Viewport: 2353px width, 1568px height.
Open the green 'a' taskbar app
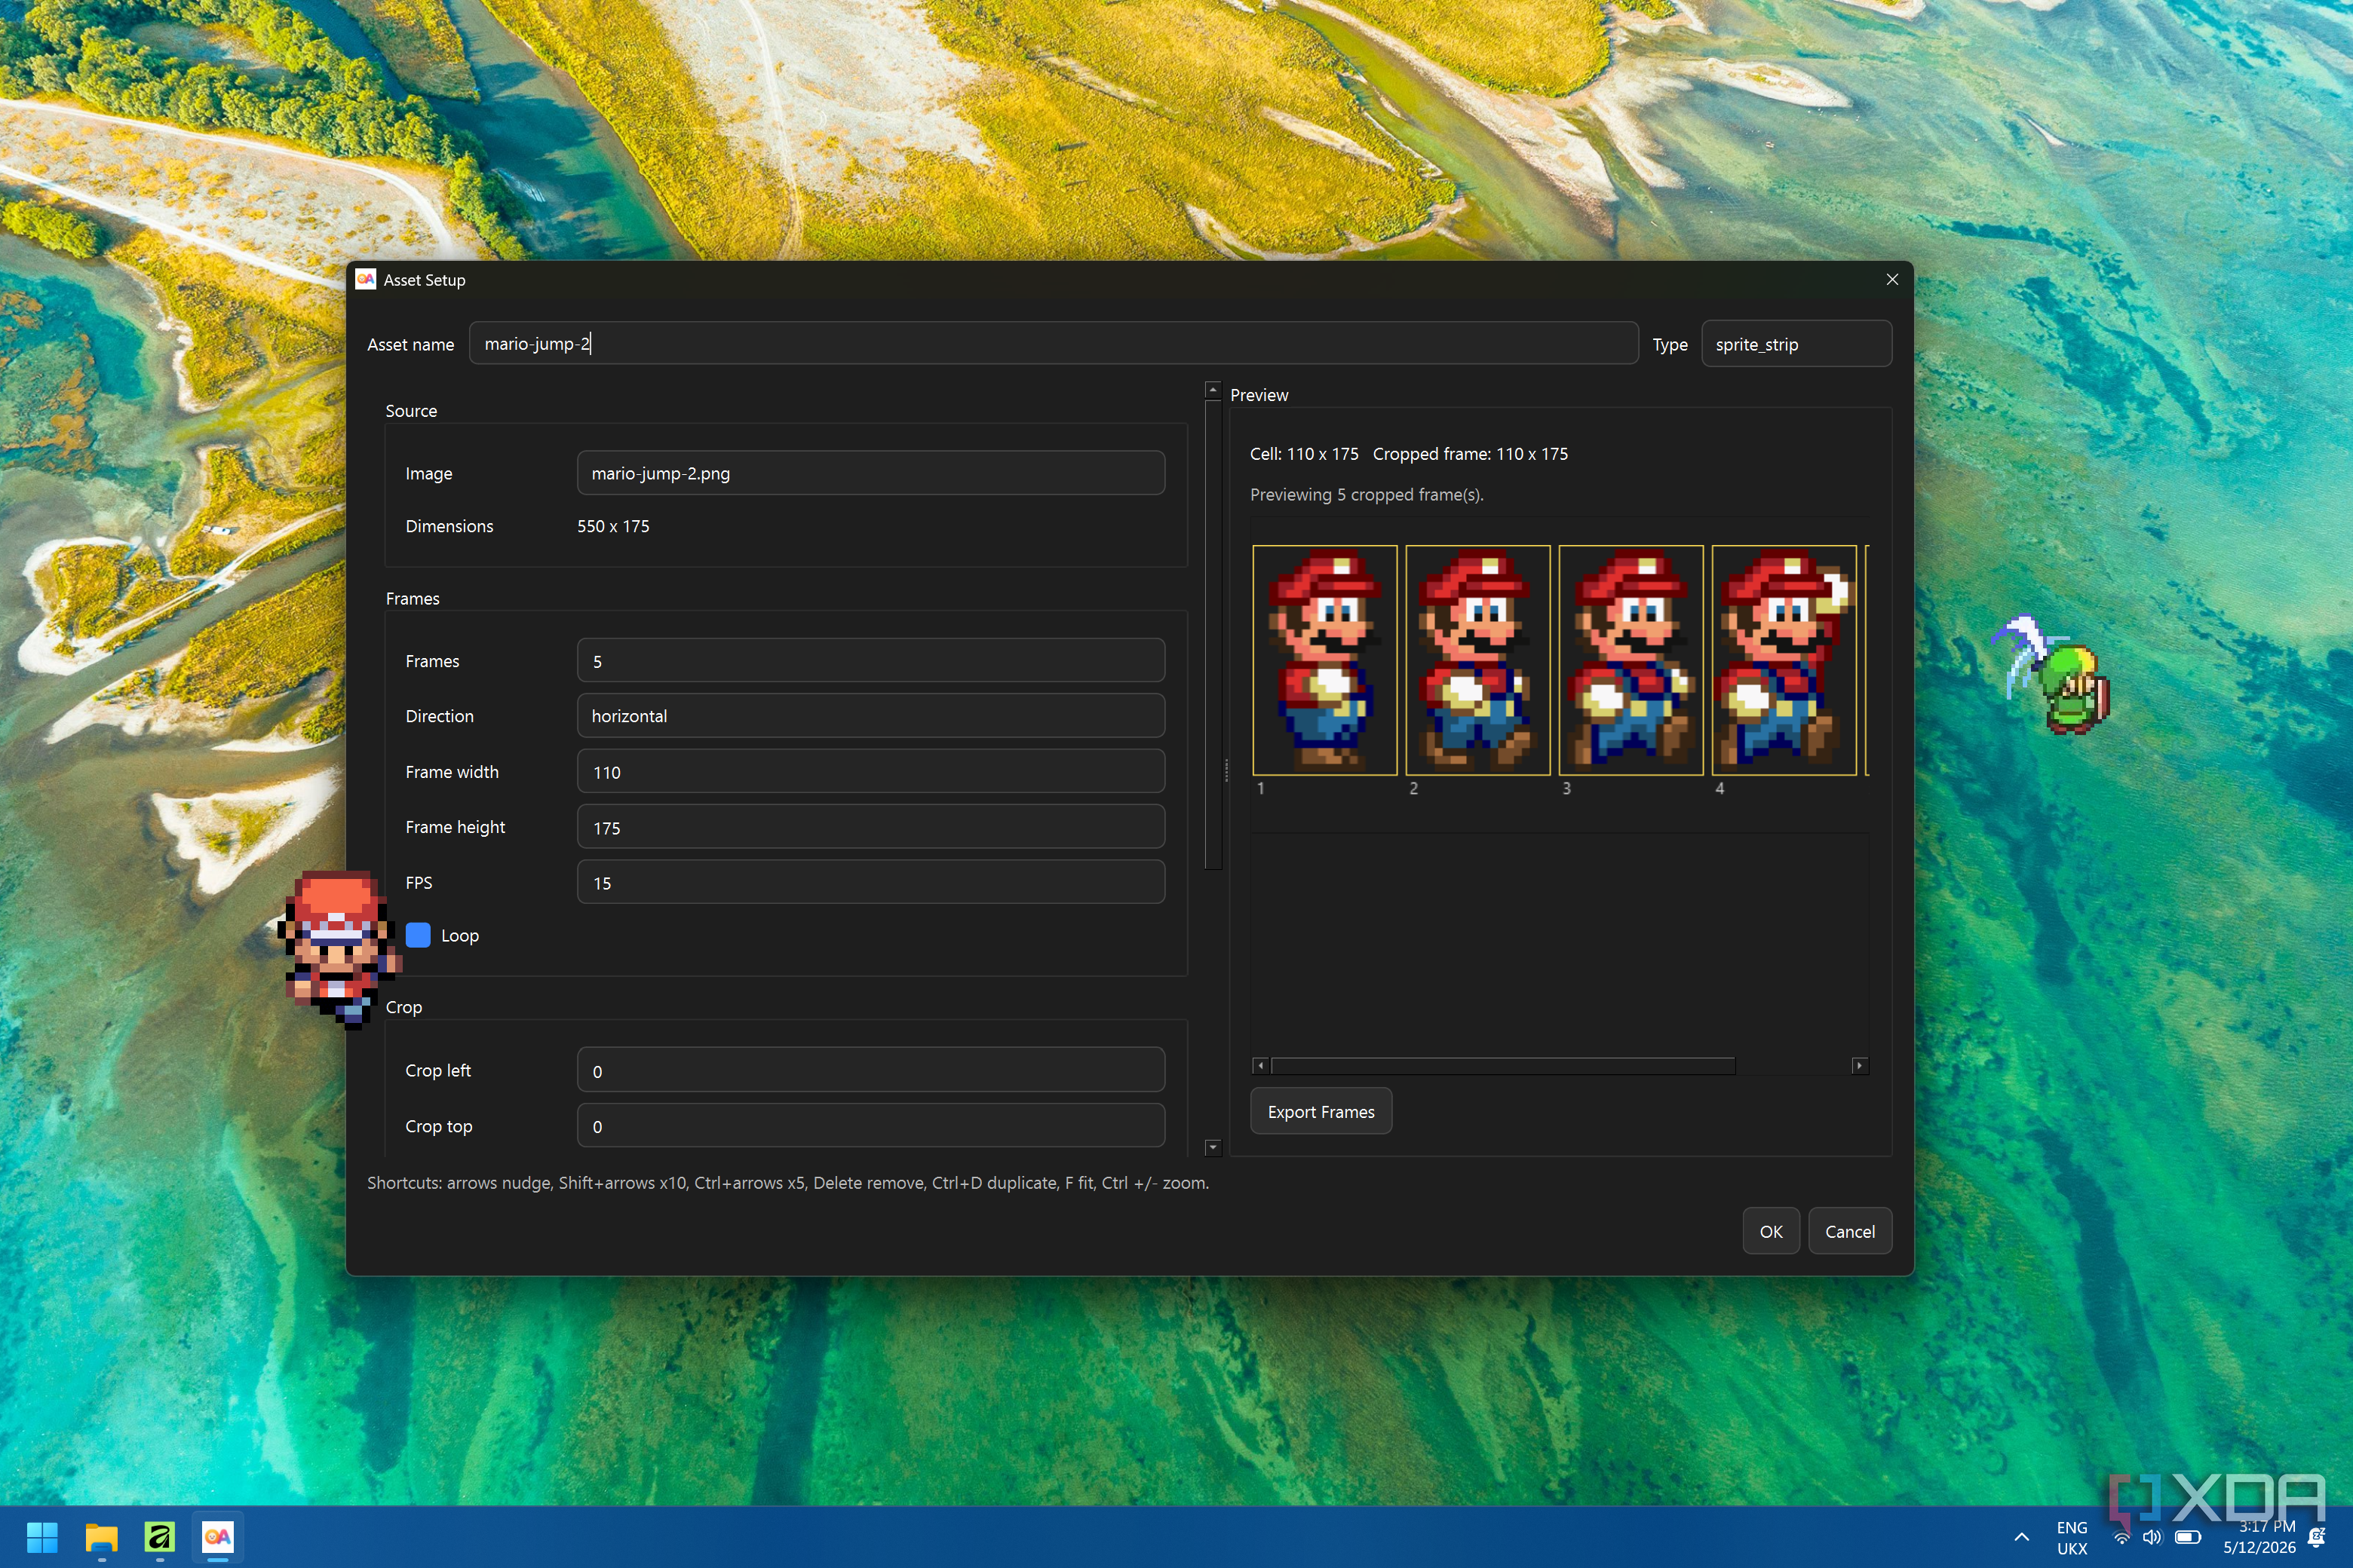pos(160,1537)
